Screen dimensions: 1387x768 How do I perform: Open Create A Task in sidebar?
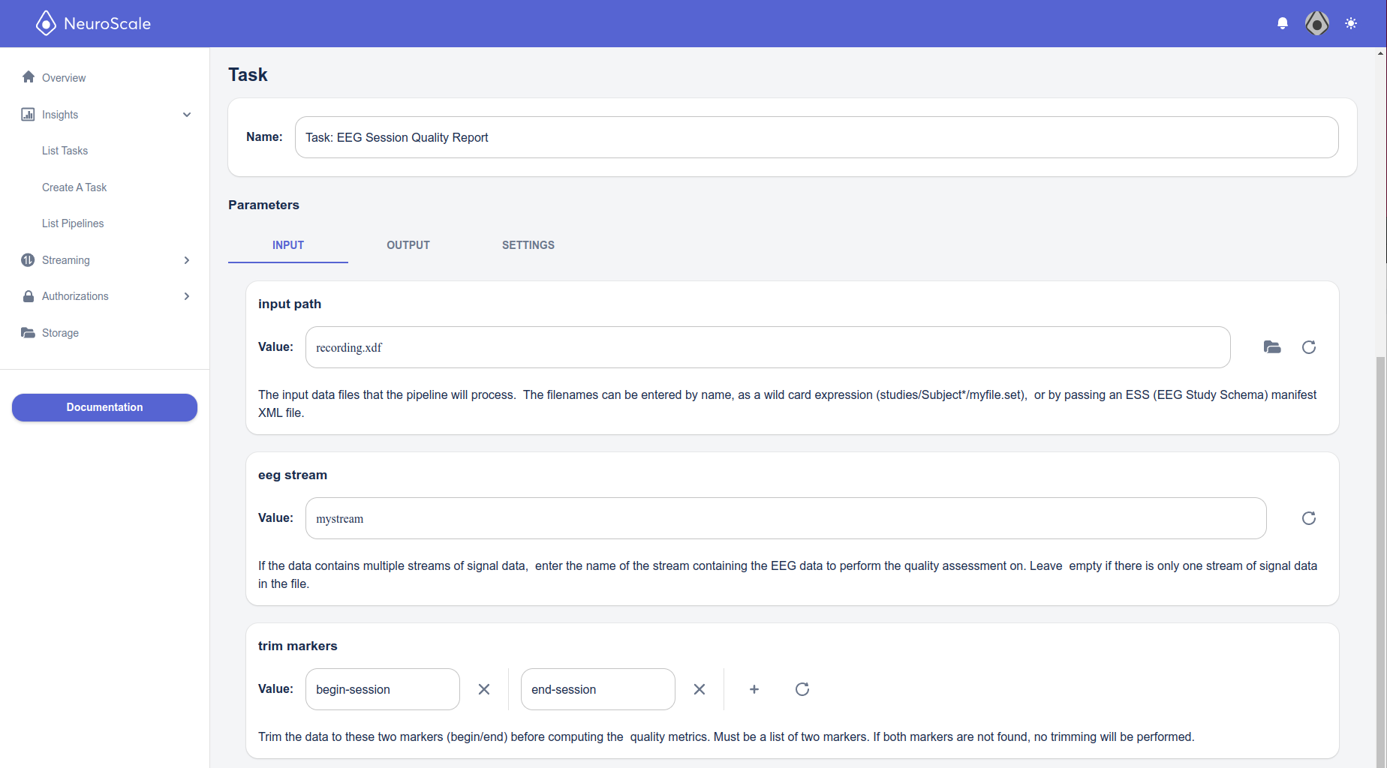point(74,187)
